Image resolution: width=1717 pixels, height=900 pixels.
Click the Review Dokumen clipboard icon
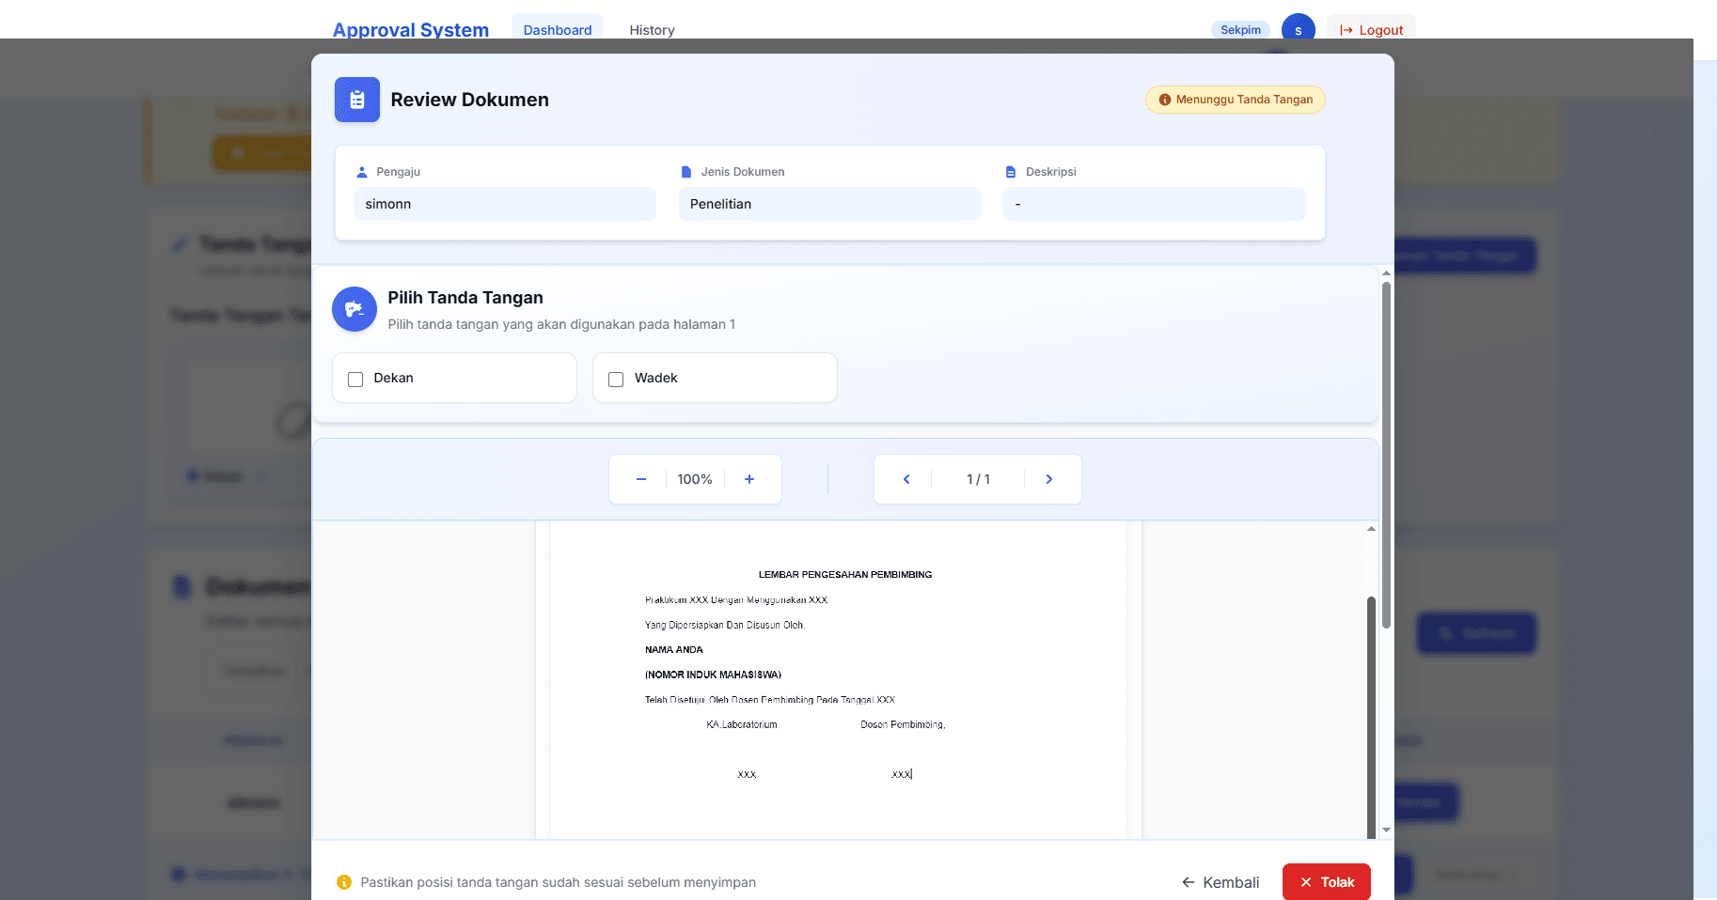pyautogui.click(x=356, y=100)
